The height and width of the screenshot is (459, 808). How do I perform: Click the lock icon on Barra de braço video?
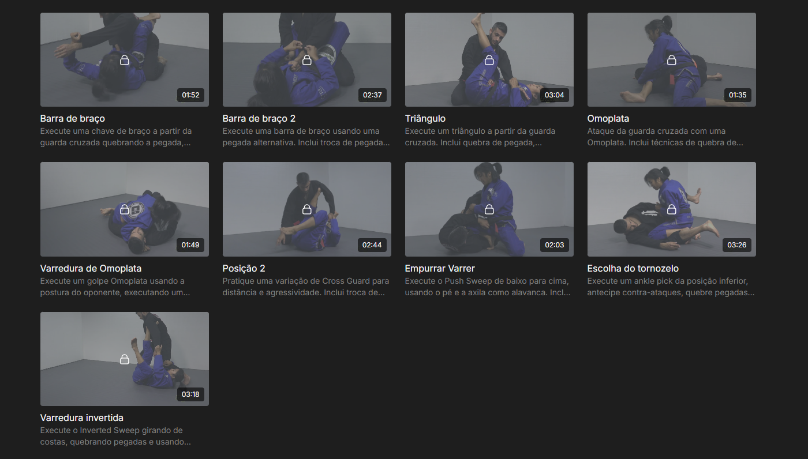(124, 60)
